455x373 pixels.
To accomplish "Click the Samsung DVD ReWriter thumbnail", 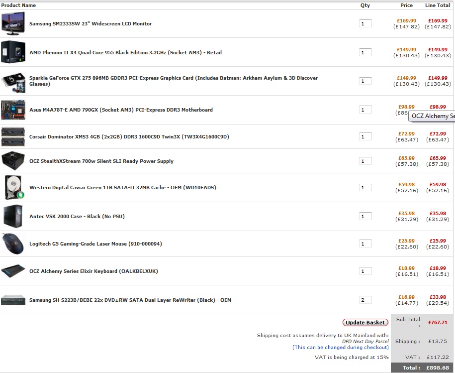I will (13, 300).
